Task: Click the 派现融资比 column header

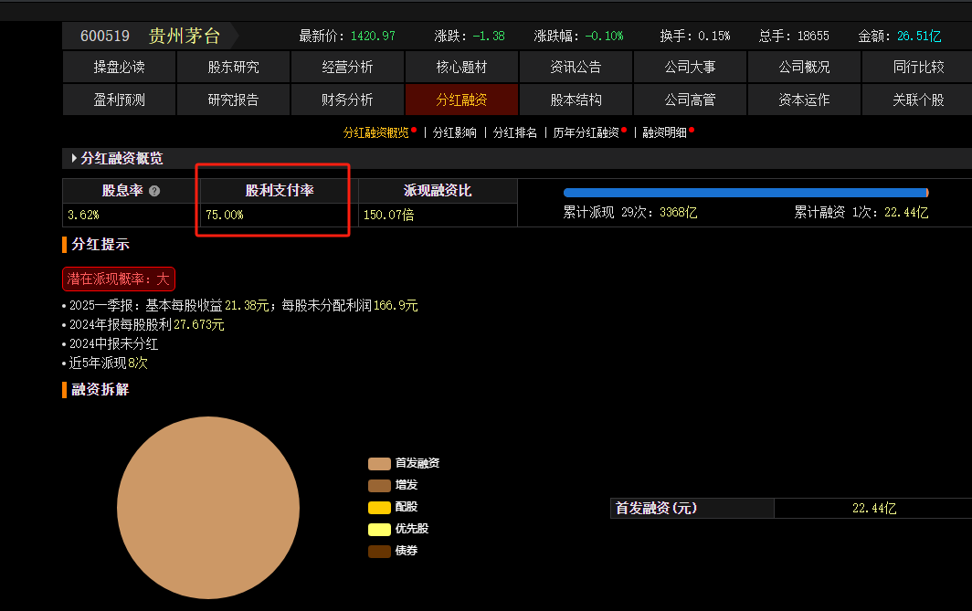Action: coord(438,191)
